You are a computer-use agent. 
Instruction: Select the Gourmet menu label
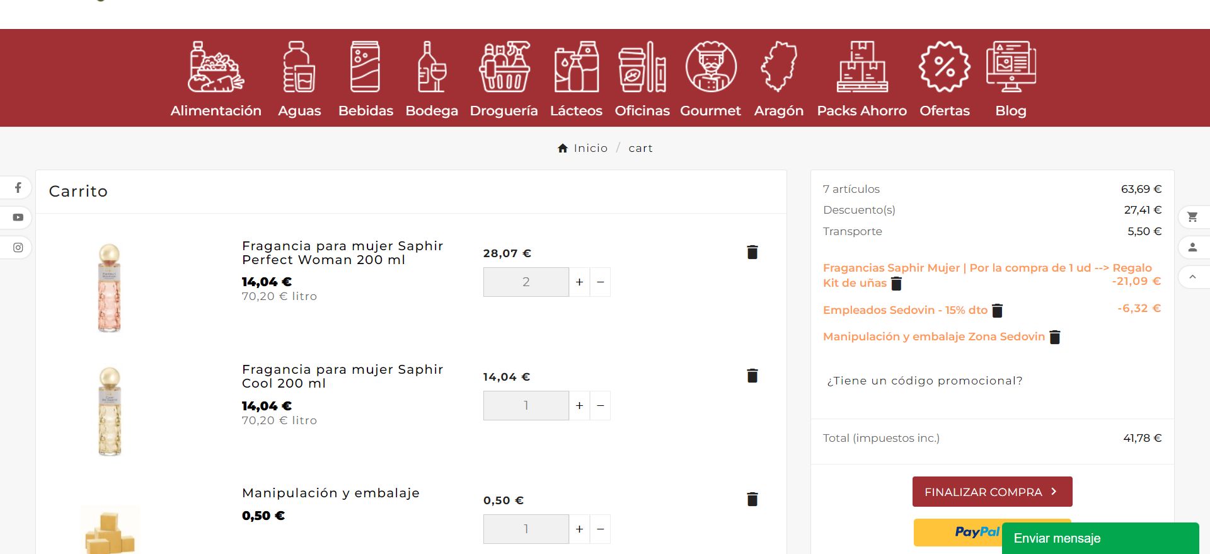pos(711,111)
